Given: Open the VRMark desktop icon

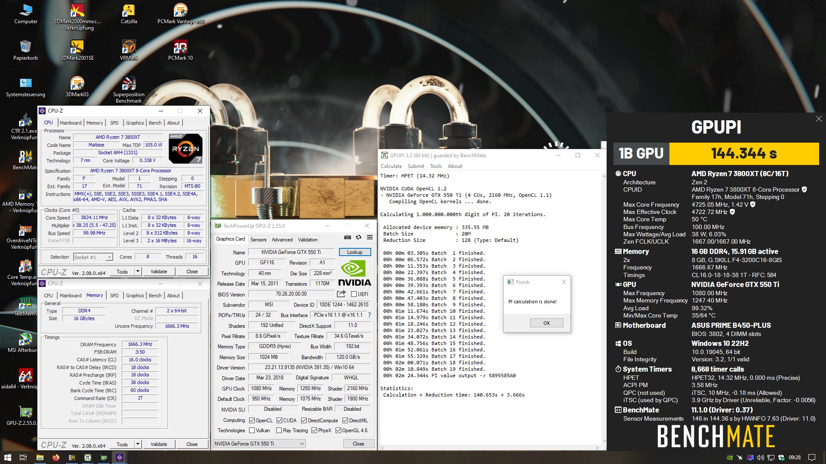Looking at the screenshot, I should (x=129, y=50).
